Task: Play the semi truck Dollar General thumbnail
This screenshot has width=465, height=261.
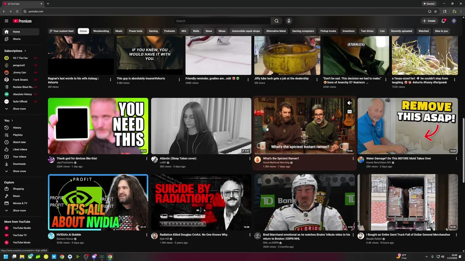Action: tap(408, 202)
